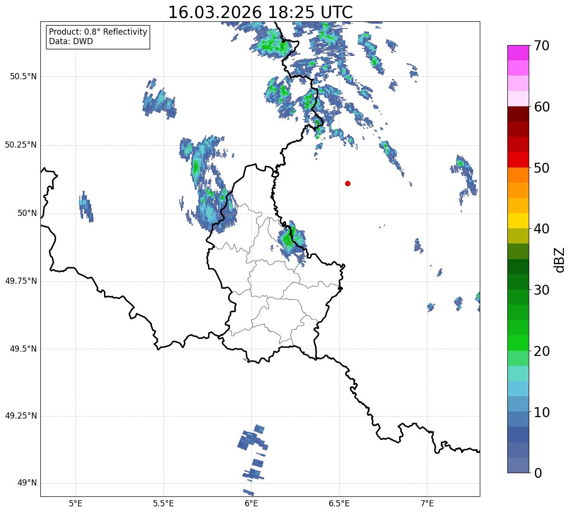Screen dimensions: 571x513
Task: Click the 5°E longitude label
Action: [x=76, y=503]
